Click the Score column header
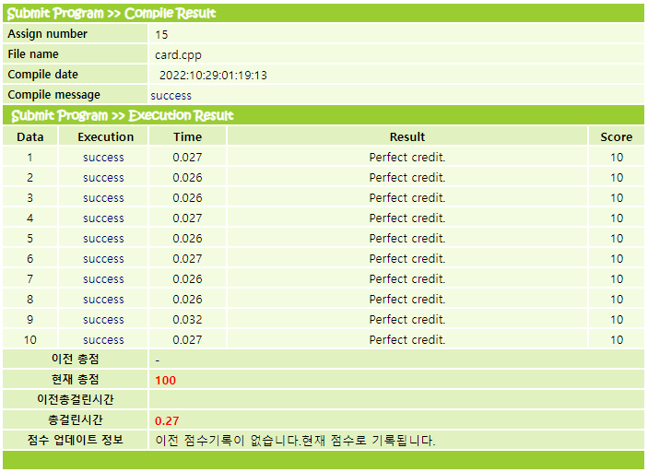This screenshot has height=472, width=648. pos(616,136)
